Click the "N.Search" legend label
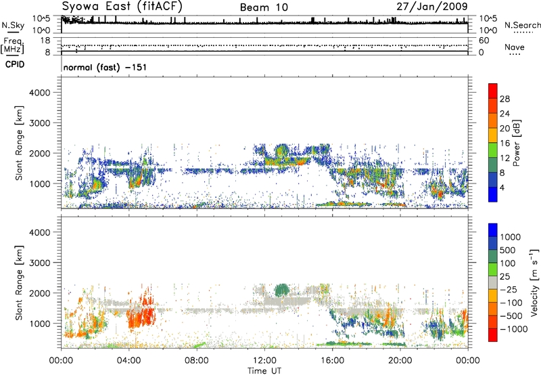 [x=522, y=25]
